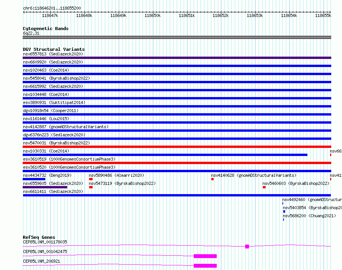The image size is (342, 270).
Task: Select dgv10918n54 (Cooper2011) label
Action: click(51, 111)
